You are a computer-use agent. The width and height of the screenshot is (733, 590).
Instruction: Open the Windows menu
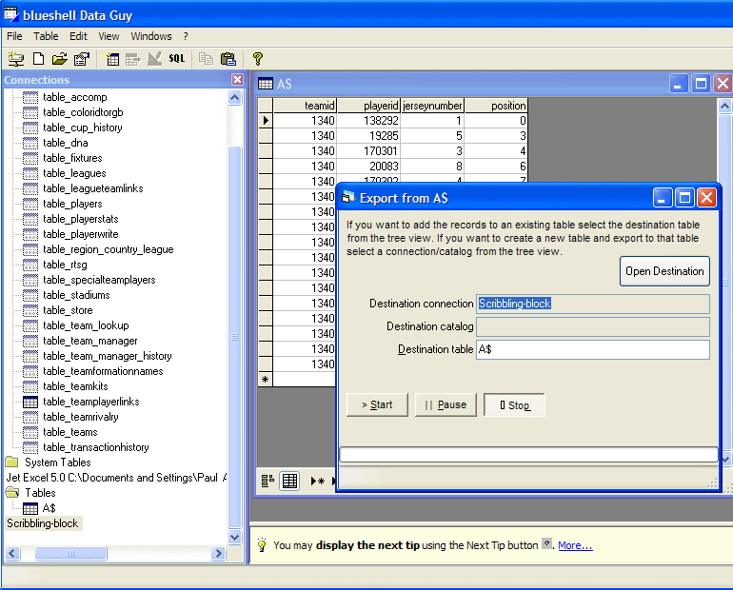pyautogui.click(x=151, y=36)
